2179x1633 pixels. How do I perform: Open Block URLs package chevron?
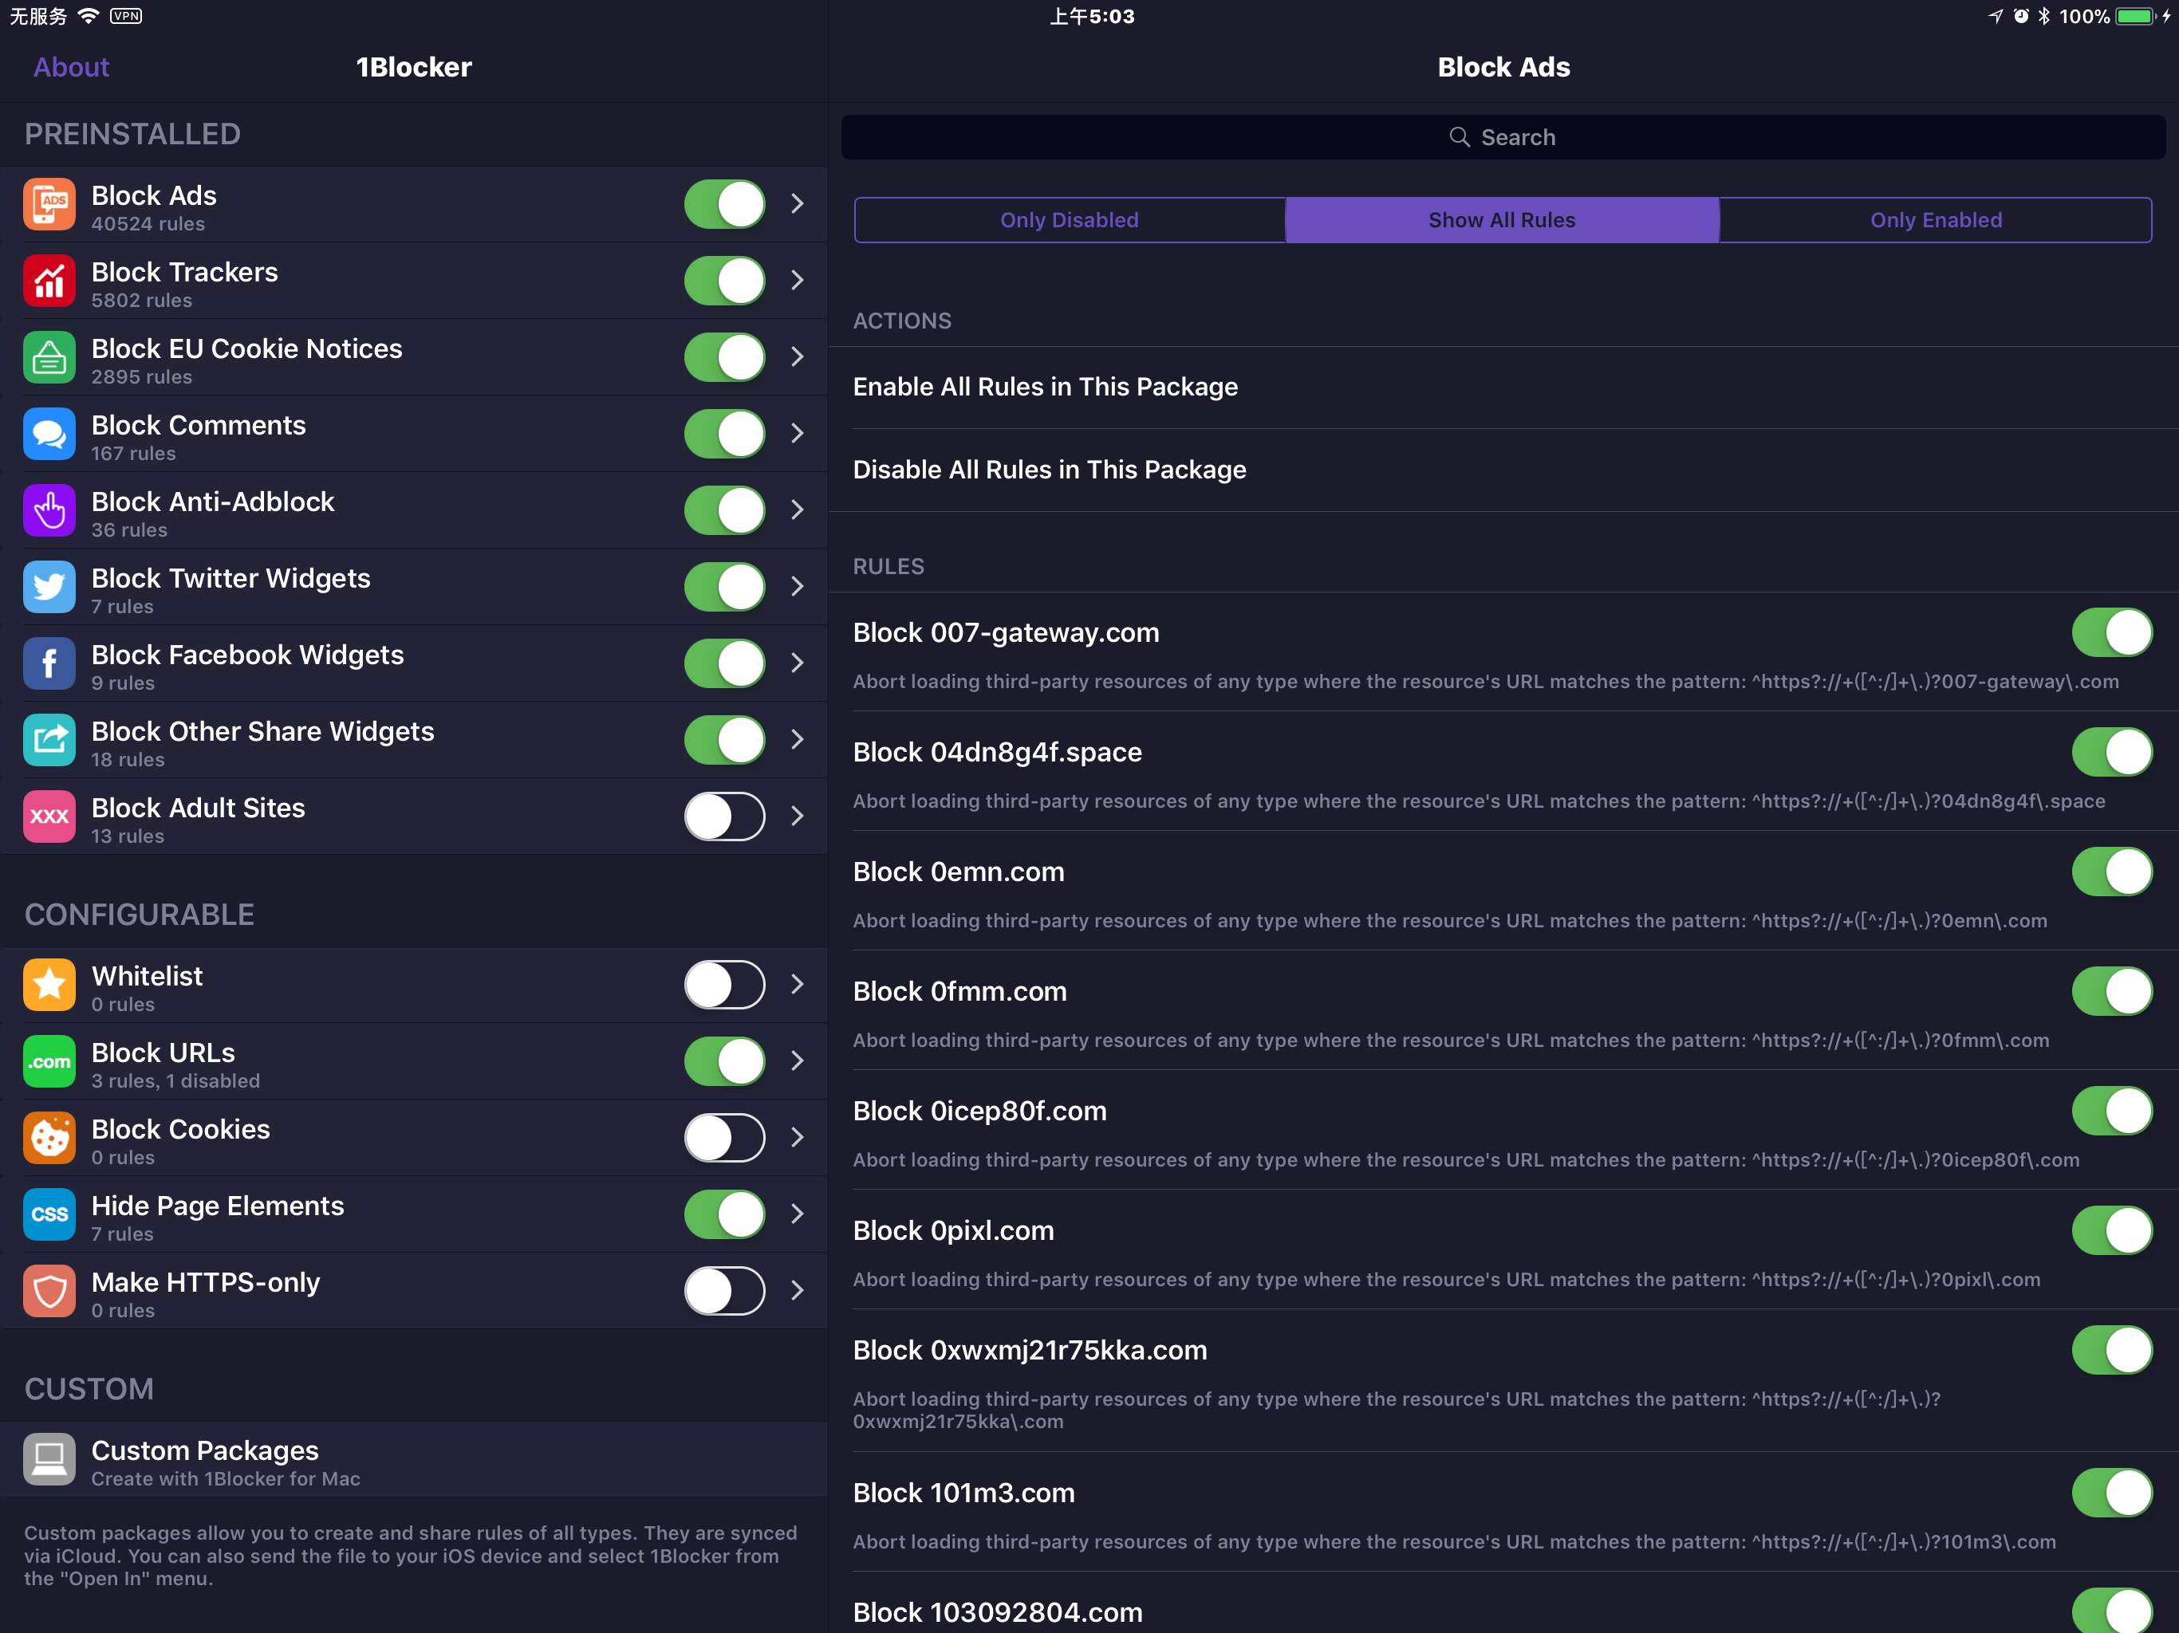coord(797,1060)
